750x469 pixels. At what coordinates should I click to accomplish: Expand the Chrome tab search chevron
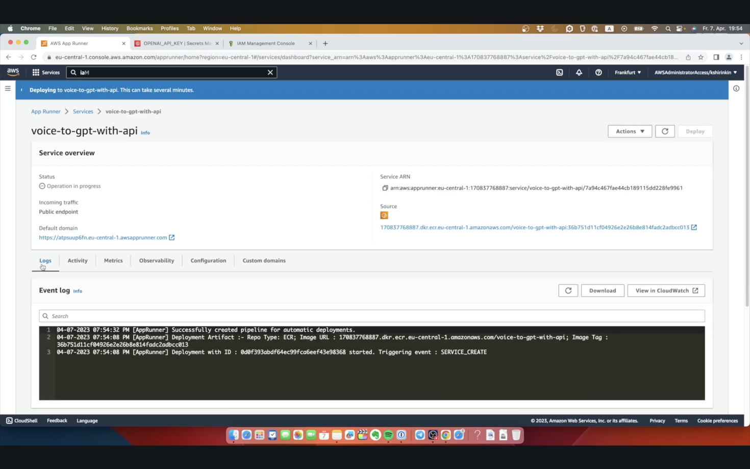pos(741,43)
